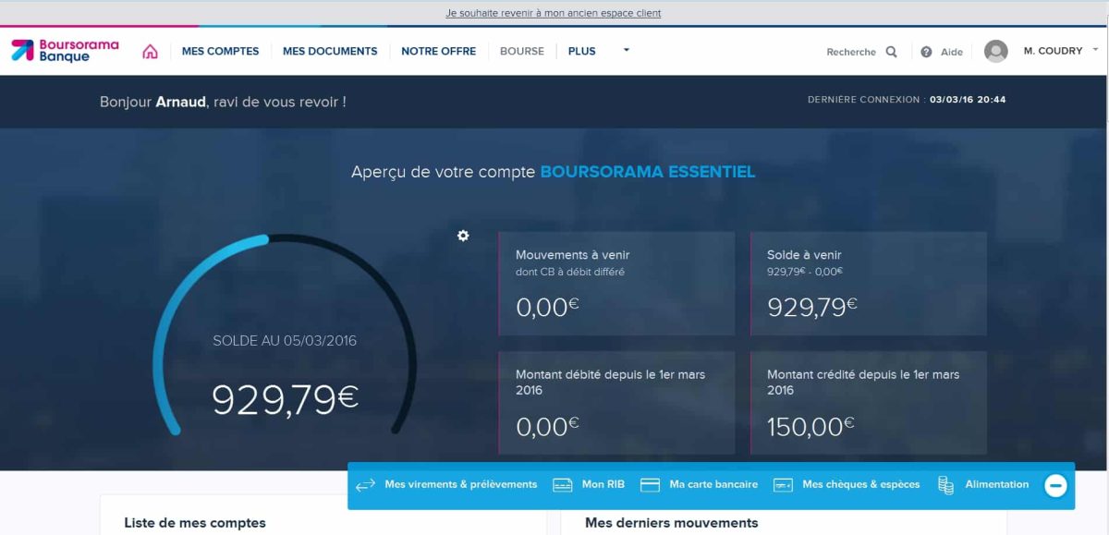Click 'Je souhaite revenir à mon ancien espace client'
1109x535 pixels.
tap(554, 13)
